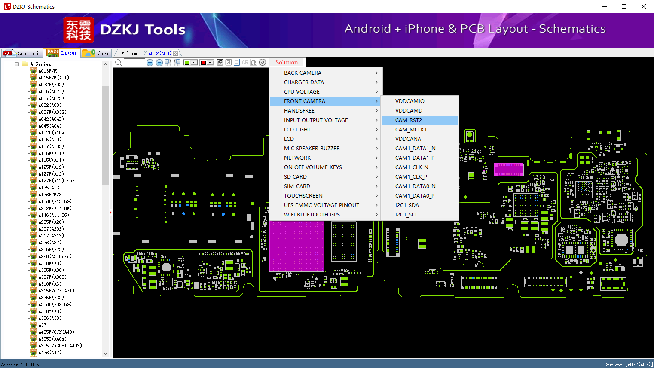Click the PADS icon beside A260(A2 Core)
This screenshot has width=654, height=368.
coord(33,256)
